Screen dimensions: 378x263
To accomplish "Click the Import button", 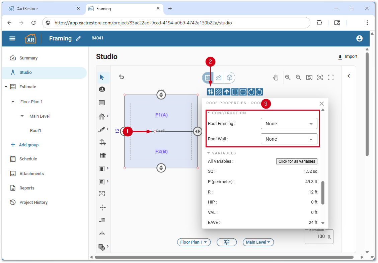I will [x=348, y=57].
